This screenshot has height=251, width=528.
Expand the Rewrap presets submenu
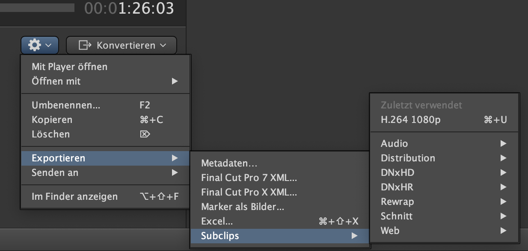[x=444, y=201]
